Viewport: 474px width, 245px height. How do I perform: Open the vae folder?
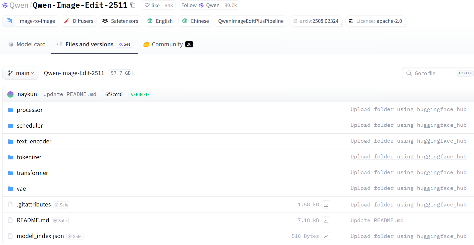(x=21, y=189)
